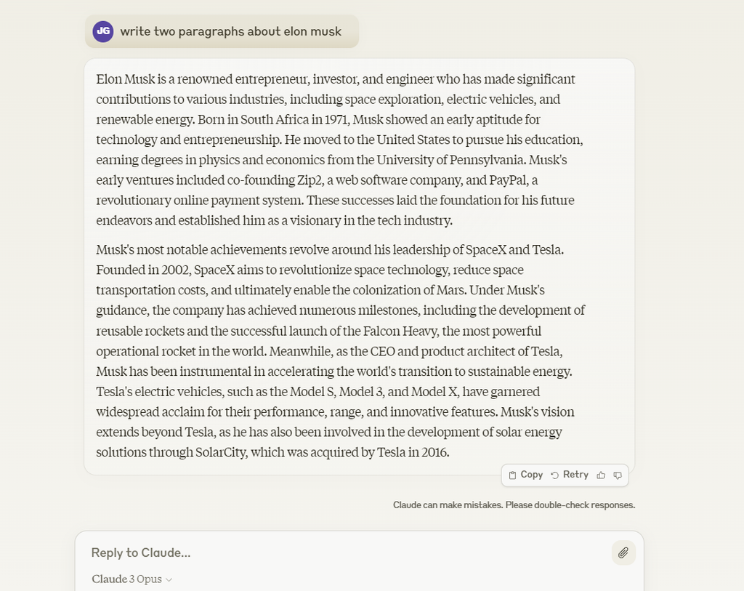The image size is (744, 591).
Task: Click the word SolarCity in the last line
Action: click(221, 452)
